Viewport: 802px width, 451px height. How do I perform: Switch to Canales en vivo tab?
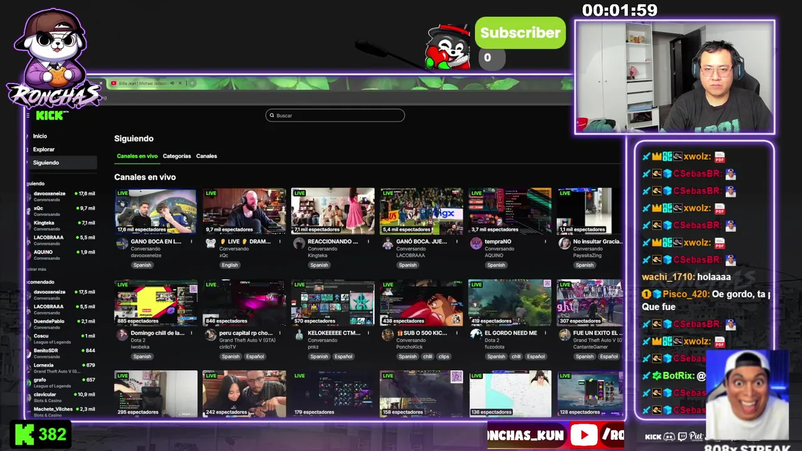[x=137, y=156]
